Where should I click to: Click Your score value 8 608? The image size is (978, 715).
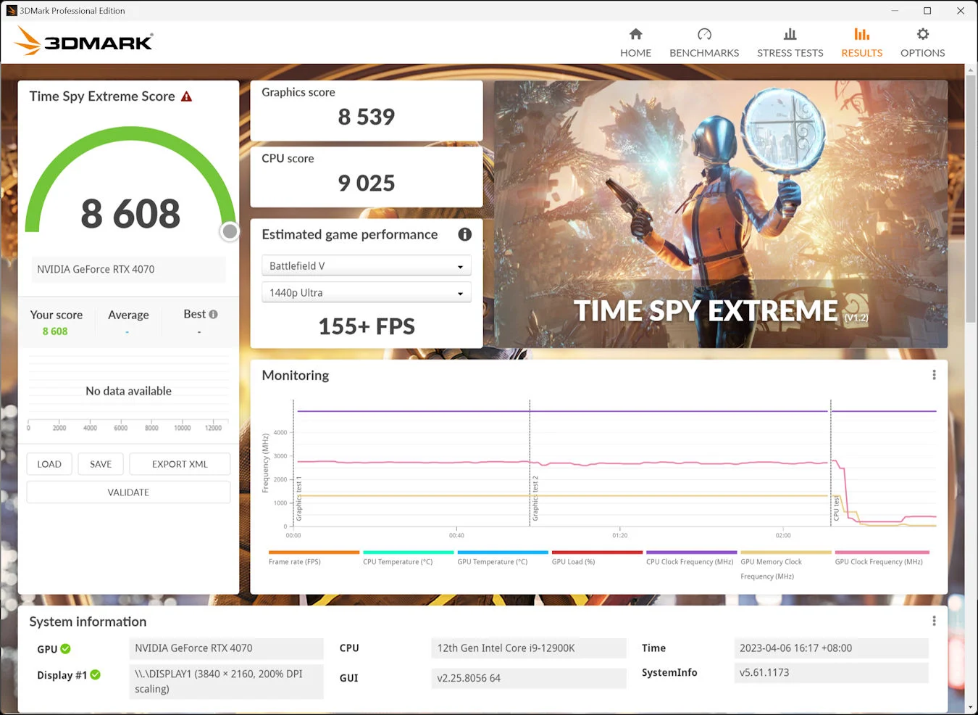pyautogui.click(x=55, y=331)
